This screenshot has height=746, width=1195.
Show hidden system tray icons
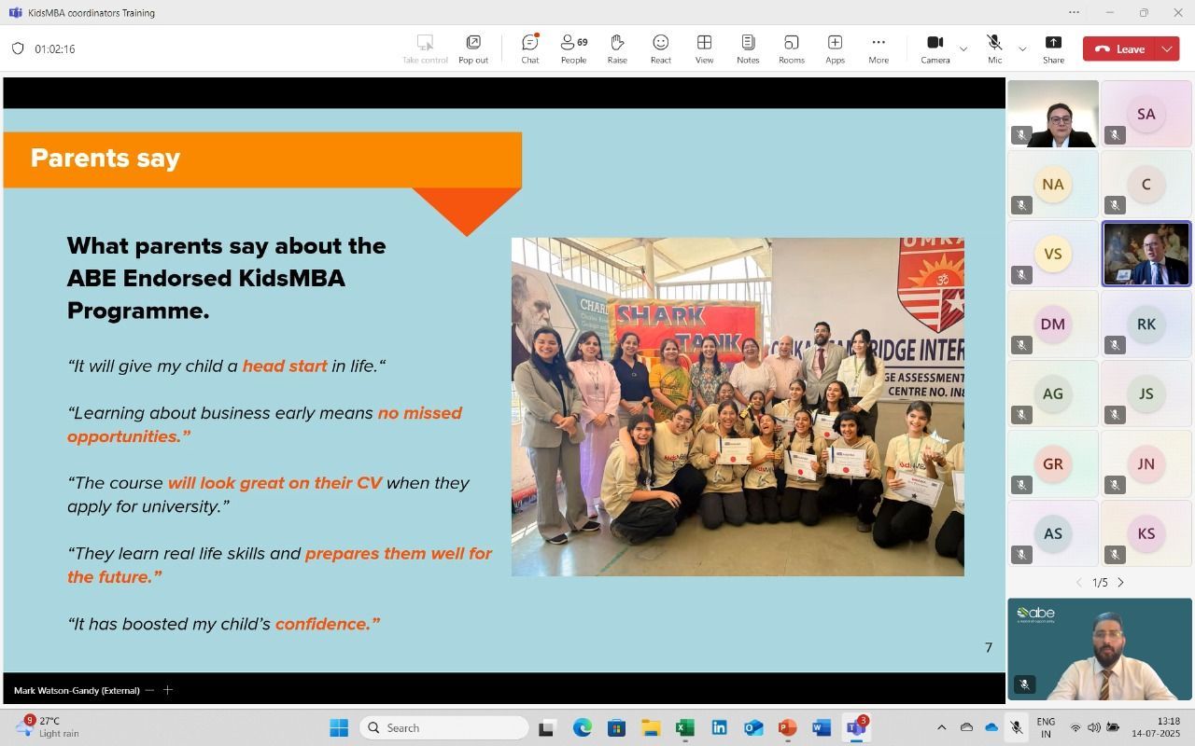pyautogui.click(x=941, y=727)
